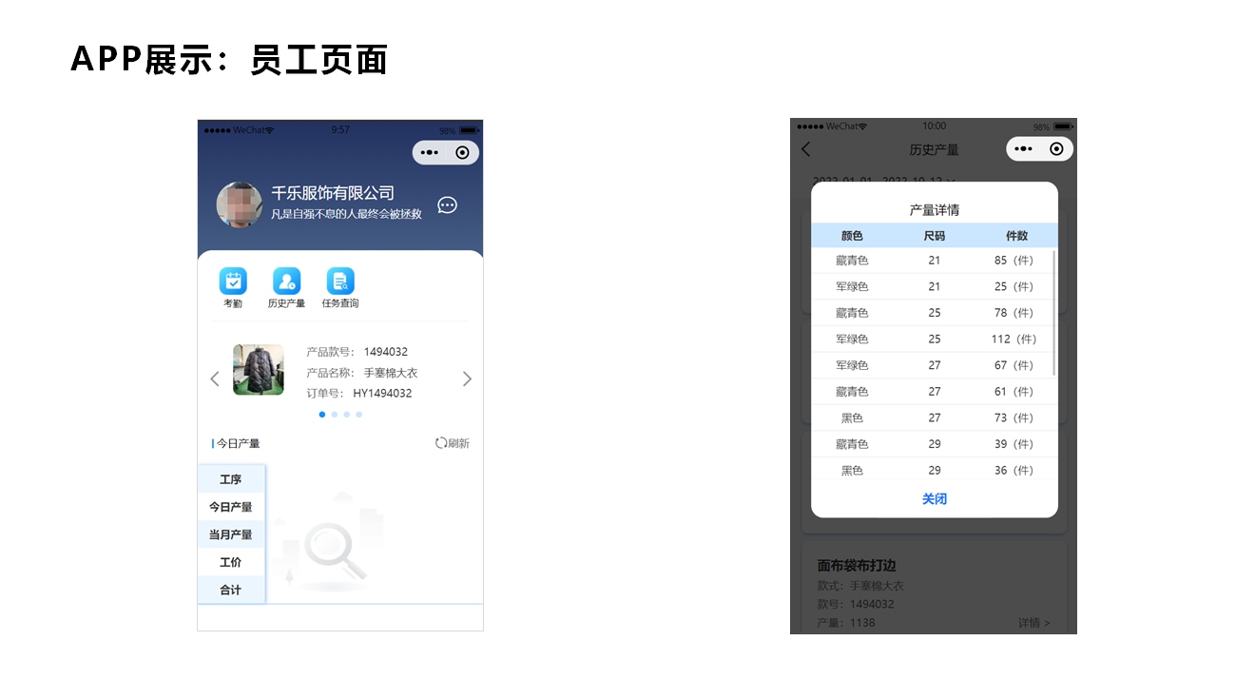Click the 刷新 refresh text
1255x699 pixels.
coord(458,443)
